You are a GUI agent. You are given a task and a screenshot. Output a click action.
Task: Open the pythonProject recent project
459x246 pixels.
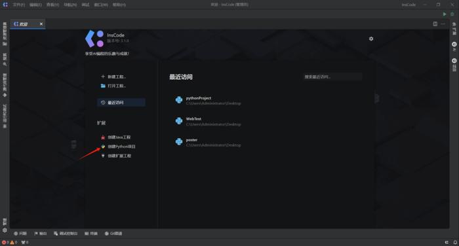click(x=208, y=101)
